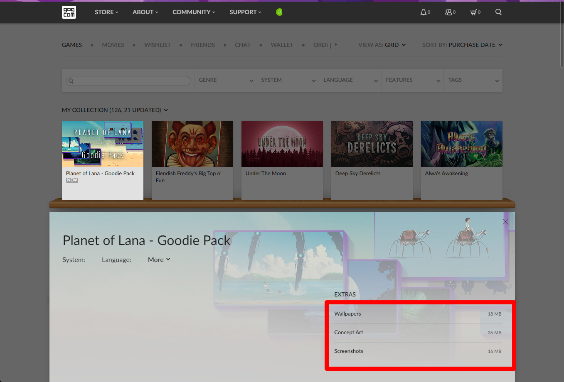This screenshot has width=564, height=382.
Task: Select Fiendish Freddy's Big Top o' Fun card
Action: pyautogui.click(x=192, y=160)
